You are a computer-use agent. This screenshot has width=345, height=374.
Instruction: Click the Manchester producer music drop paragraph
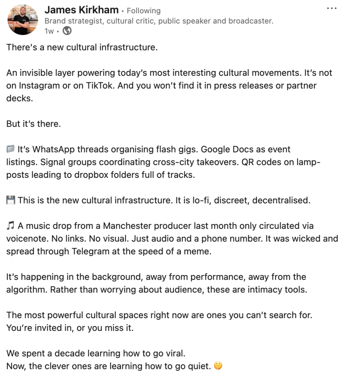[172, 238]
